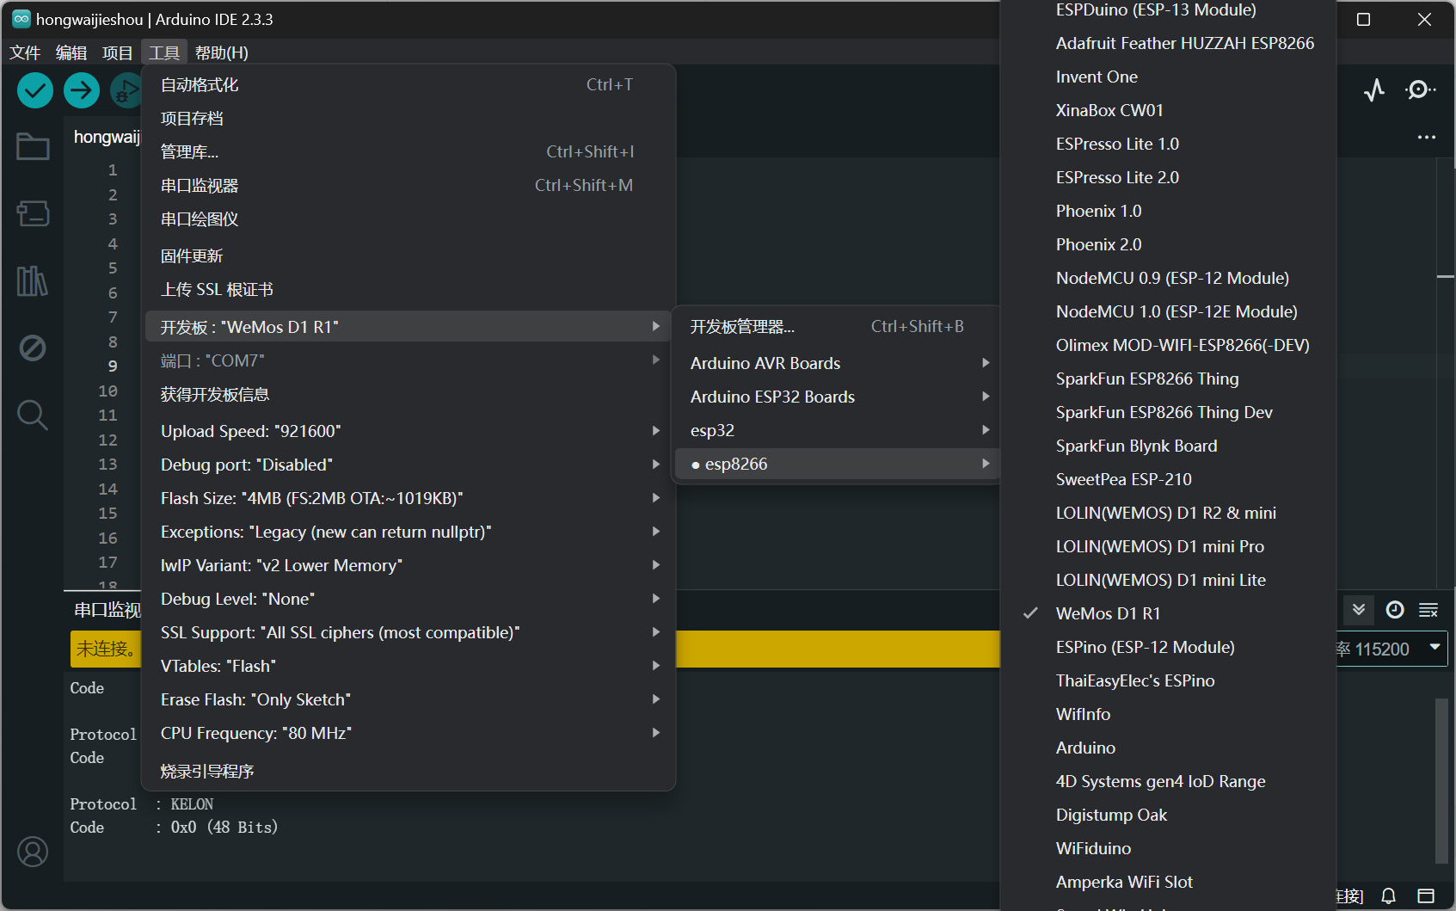Select 固件更新 menu entry
This screenshot has height=911, width=1456.
[409, 255]
